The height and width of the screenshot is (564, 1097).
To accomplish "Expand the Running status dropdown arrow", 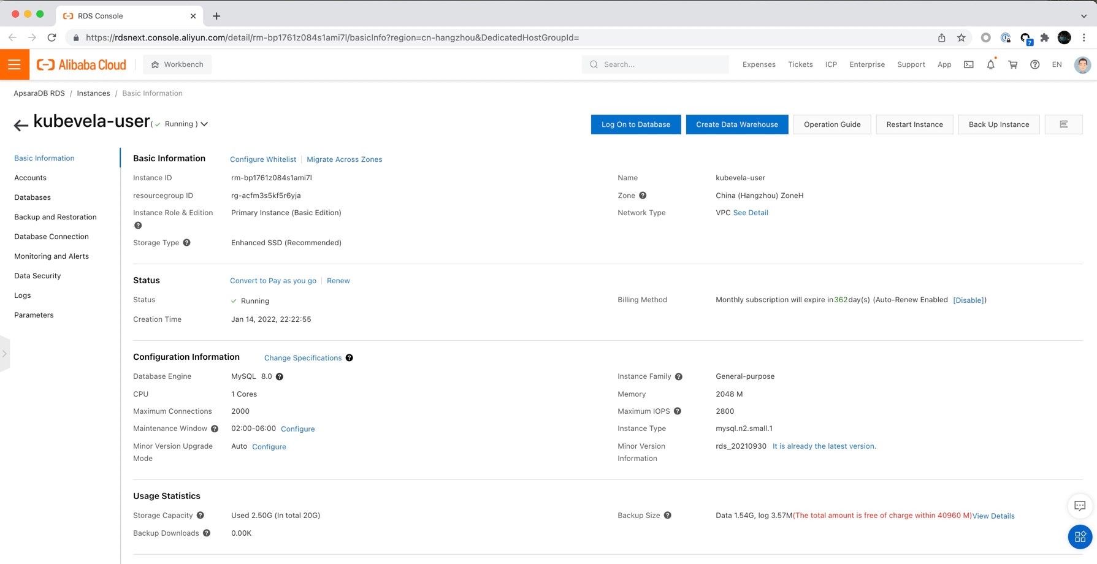I will [205, 124].
